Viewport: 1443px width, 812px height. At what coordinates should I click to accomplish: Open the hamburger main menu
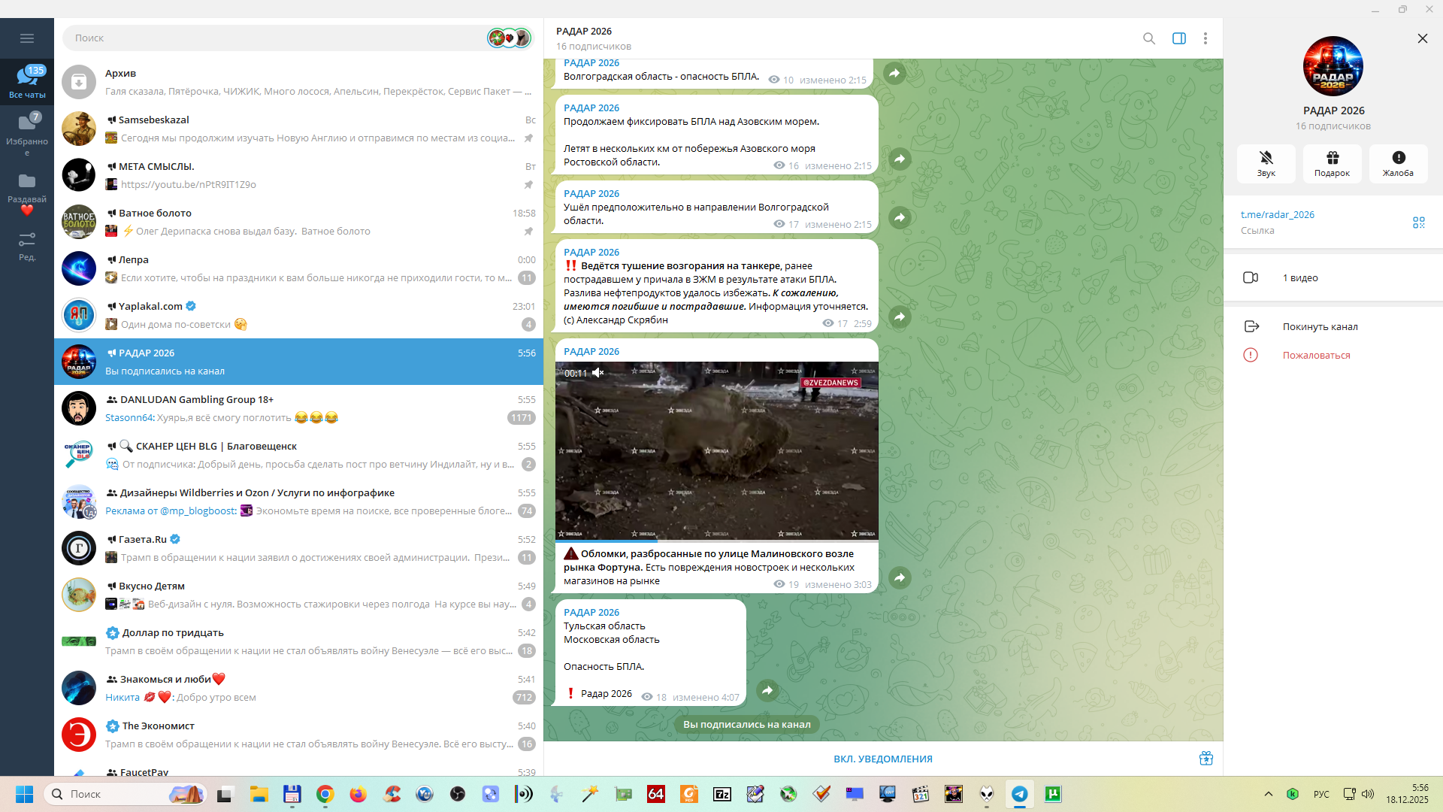27,38
